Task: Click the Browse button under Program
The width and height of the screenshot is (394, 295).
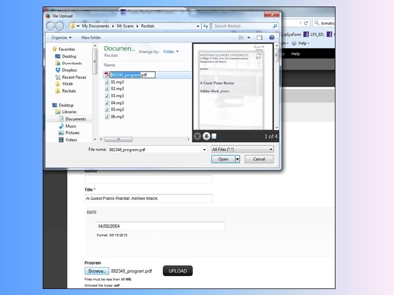Action: 97,271
